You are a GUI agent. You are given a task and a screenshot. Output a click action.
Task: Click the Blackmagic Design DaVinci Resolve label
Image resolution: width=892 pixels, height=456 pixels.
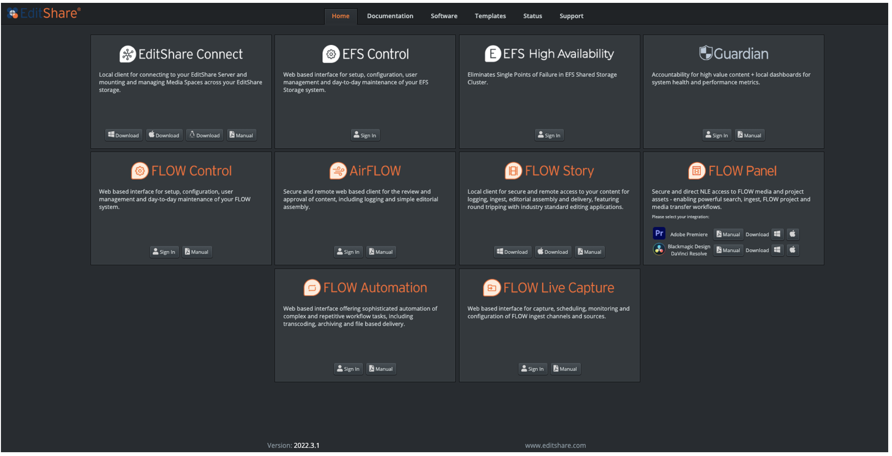pyautogui.click(x=689, y=250)
